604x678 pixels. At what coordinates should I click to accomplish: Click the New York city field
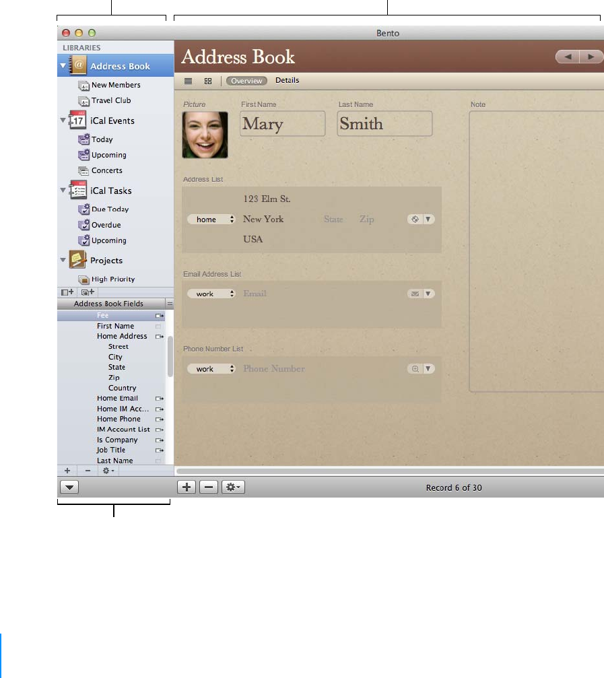click(x=263, y=219)
